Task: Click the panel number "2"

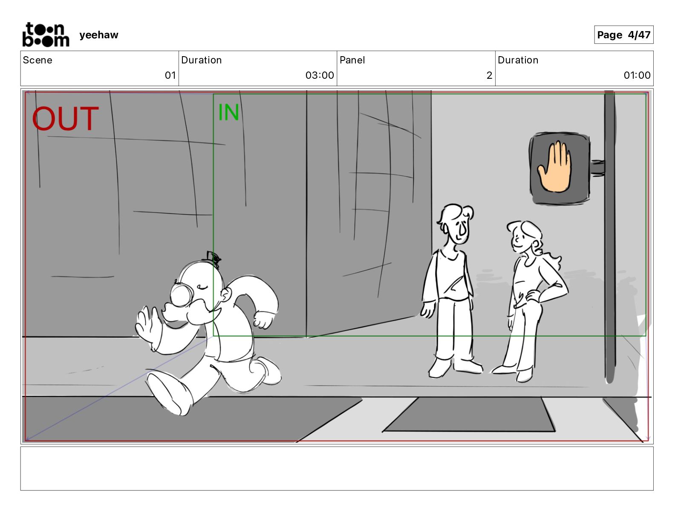Action: tap(490, 75)
